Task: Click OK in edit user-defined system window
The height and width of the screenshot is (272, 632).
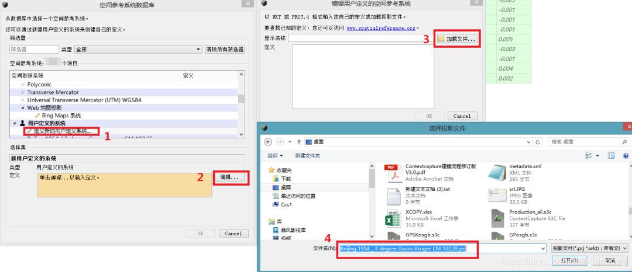Action: click(x=430, y=116)
